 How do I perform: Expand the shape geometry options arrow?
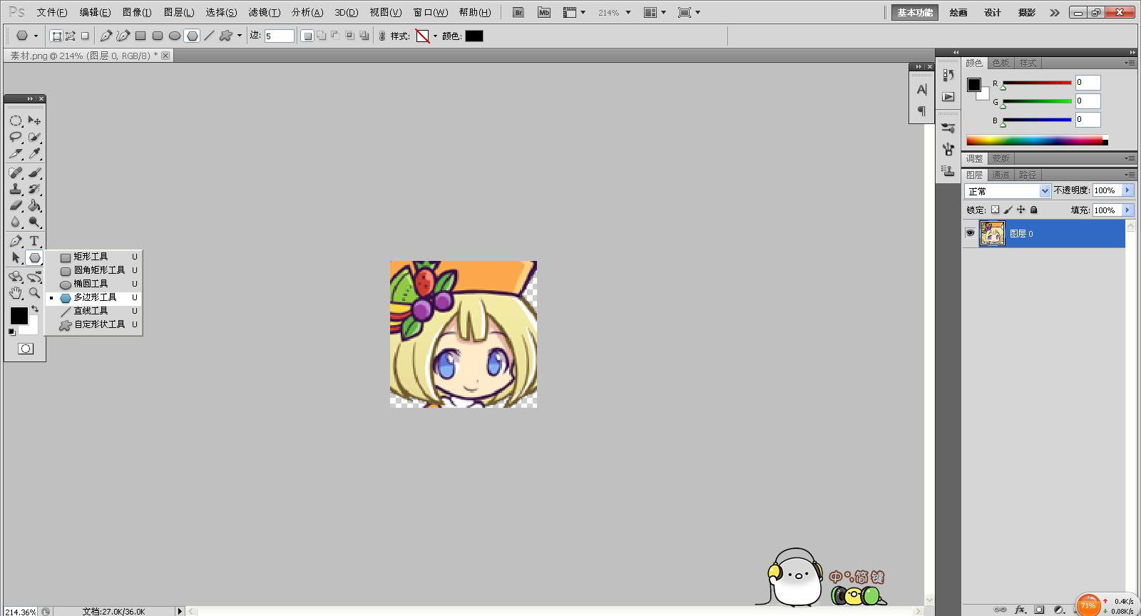pyautogui.click(x=240, y=36)
